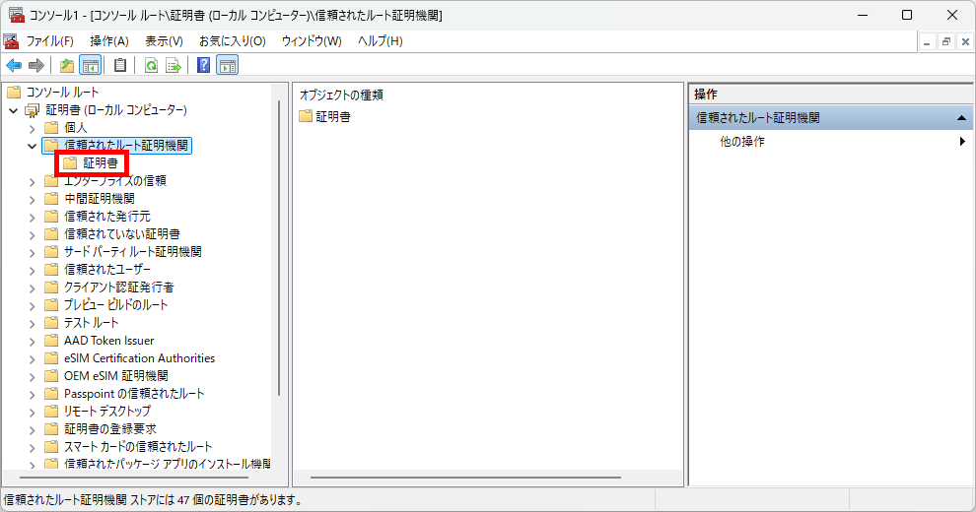The width and height of the screenshot is (976, 512).
Task: Click the Back arrow in the toolbar
Action: [14, 66]
